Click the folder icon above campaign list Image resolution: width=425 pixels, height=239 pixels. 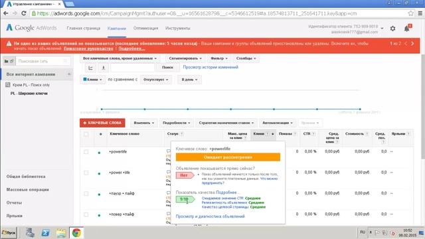pyautogui.click(x=6, y=61)
